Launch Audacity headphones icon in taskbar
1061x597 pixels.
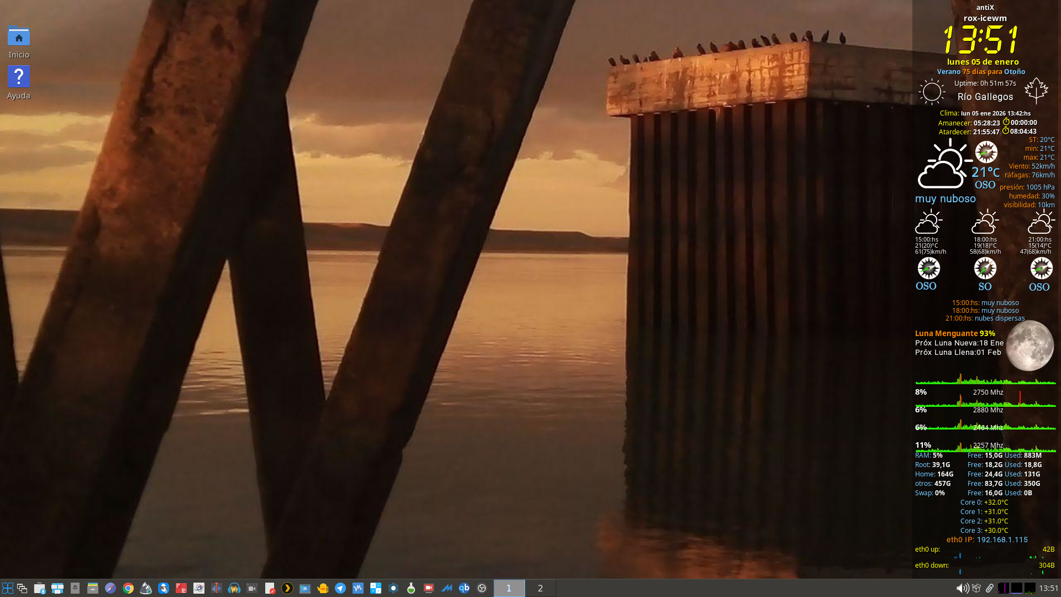coord(234,588)
